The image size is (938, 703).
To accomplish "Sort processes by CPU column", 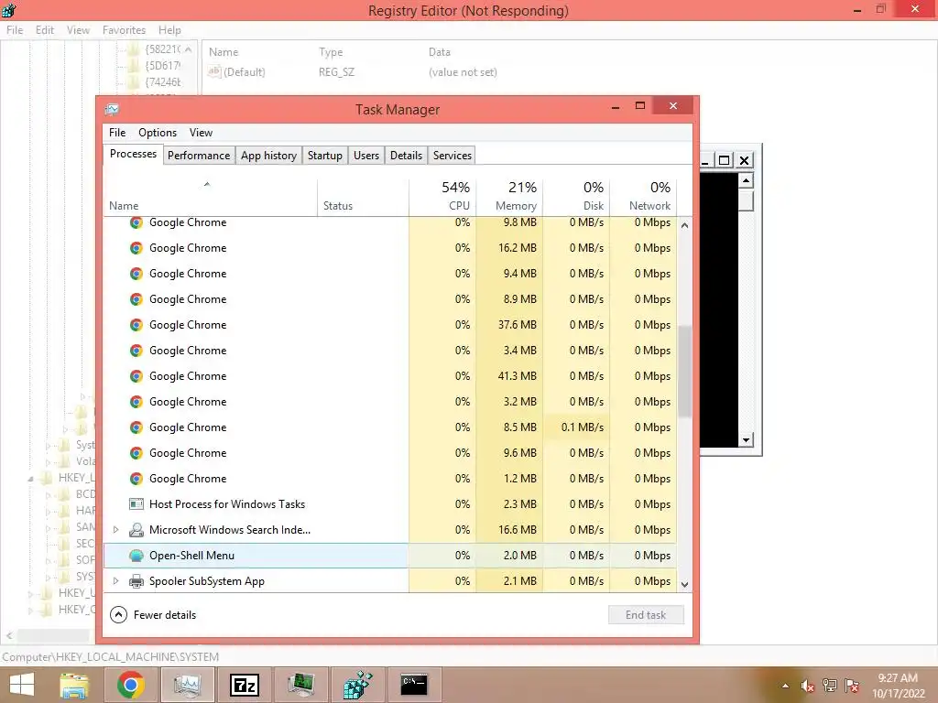I will (x=442, y=198).
